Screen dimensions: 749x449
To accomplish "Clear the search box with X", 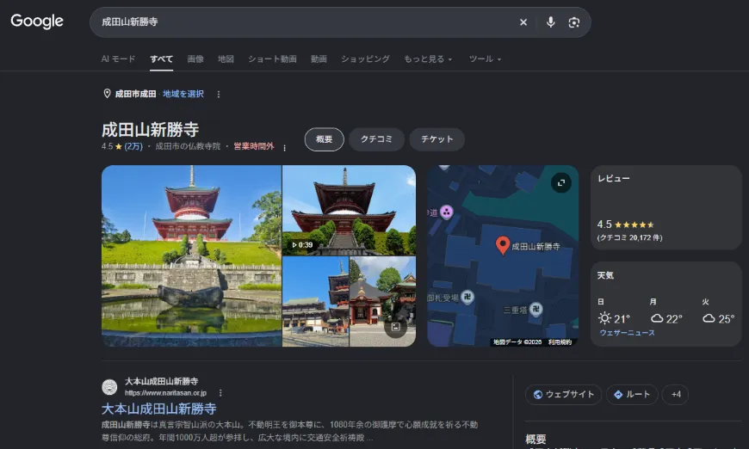I will (523, 22).
